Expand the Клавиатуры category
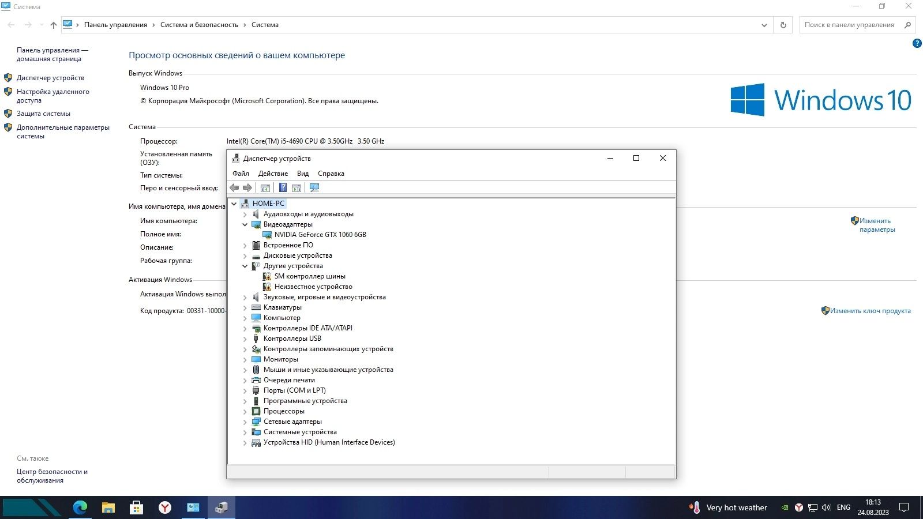This screenshot has height=519, width=923. click(x=245, y=307)
